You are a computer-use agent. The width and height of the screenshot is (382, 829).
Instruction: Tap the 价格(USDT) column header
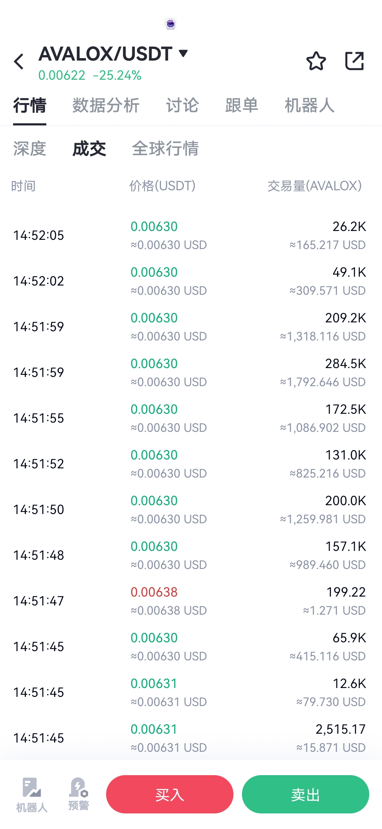pos(162,186)
